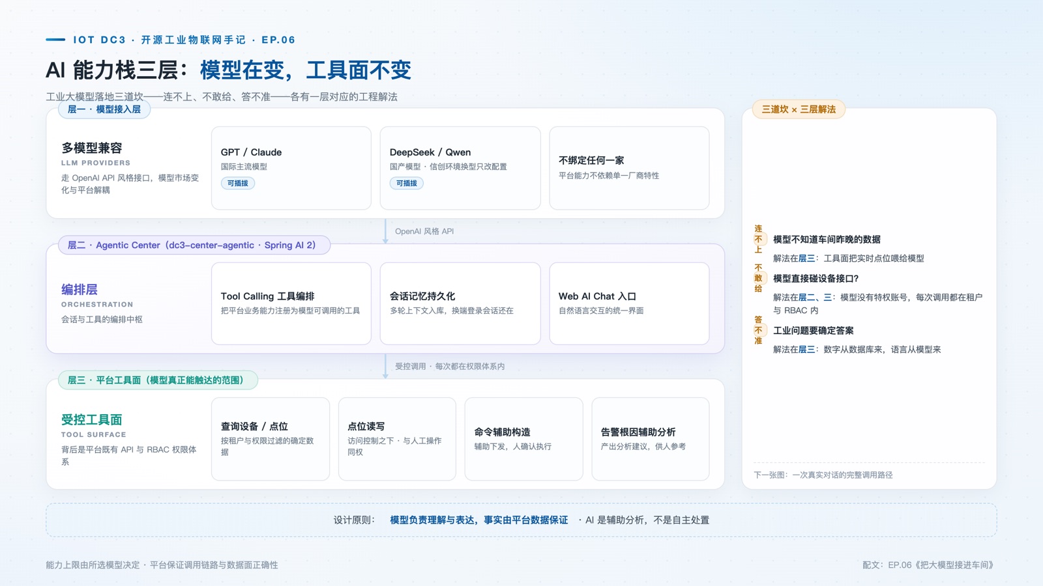Click "AI 是辅助分析，不是自主处置" text
This screenshot has width=1043, height=586.
[647, 520]
